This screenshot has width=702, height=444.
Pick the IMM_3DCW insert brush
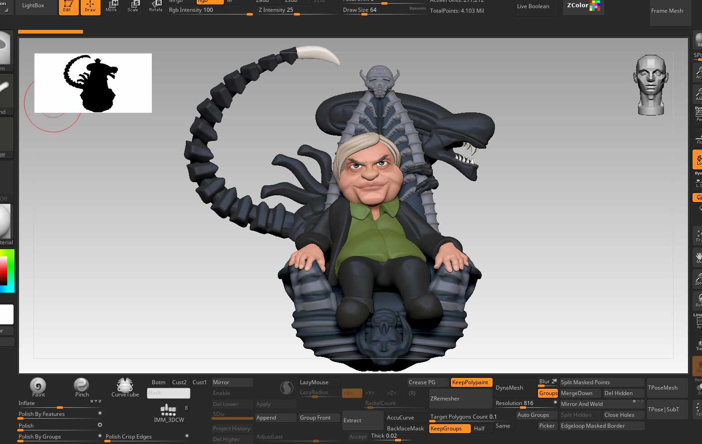coord(169,411)
